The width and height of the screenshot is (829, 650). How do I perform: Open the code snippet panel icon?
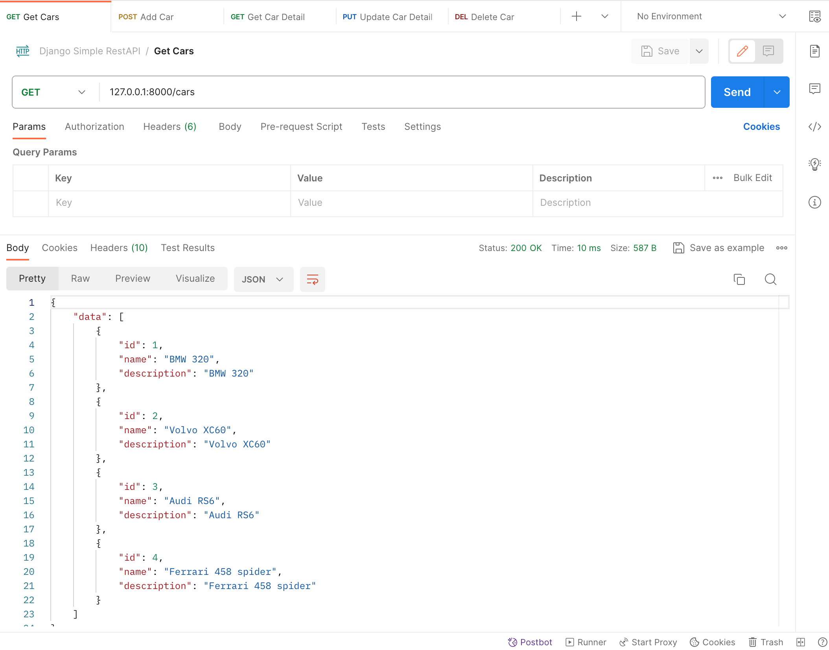pyautogui.click(x=814, y=127)
